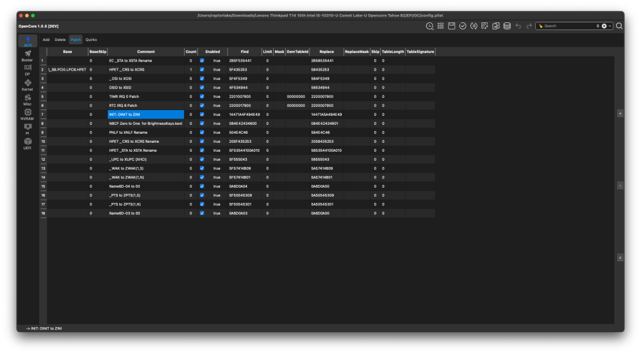
Task: Toggle Enabled for TIMR IRQ 0 Patch
Action: (202, 97)
